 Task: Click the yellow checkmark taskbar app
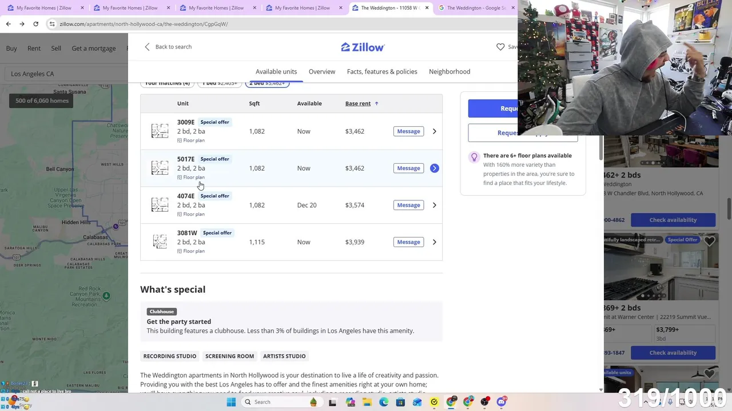click(x=434, y=402)
